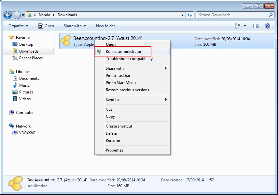This screenshot has width=278, height=195.
Task: Select Computer in the navigation pane
Action: click(x=25, y=113)
